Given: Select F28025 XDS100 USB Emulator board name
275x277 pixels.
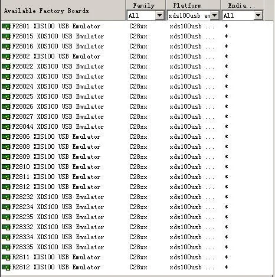Looking at the screenshot, I should [x=58, y=96].
